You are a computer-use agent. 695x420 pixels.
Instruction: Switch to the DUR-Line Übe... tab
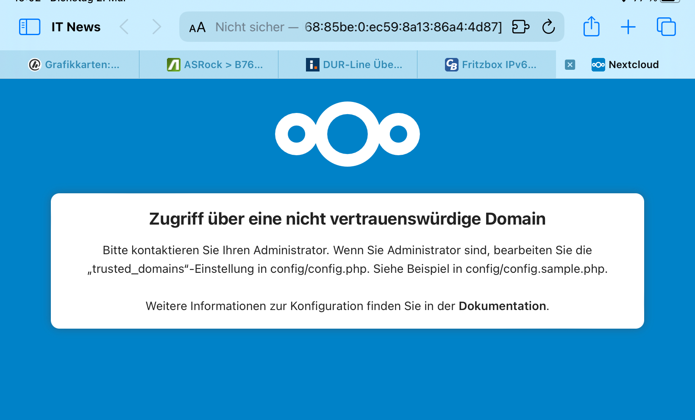348,65
